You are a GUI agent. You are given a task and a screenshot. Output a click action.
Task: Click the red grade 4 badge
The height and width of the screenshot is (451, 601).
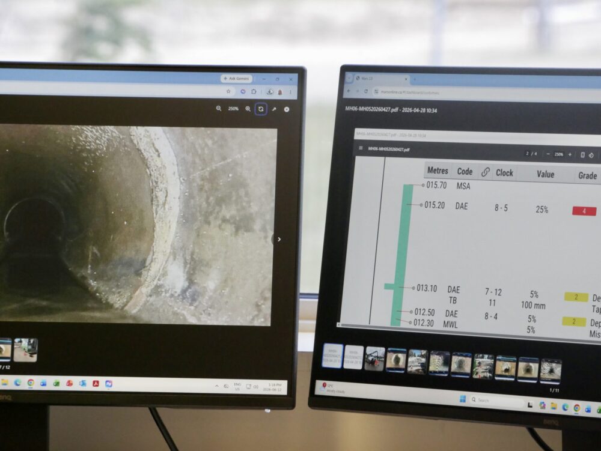tap(585, 211)
